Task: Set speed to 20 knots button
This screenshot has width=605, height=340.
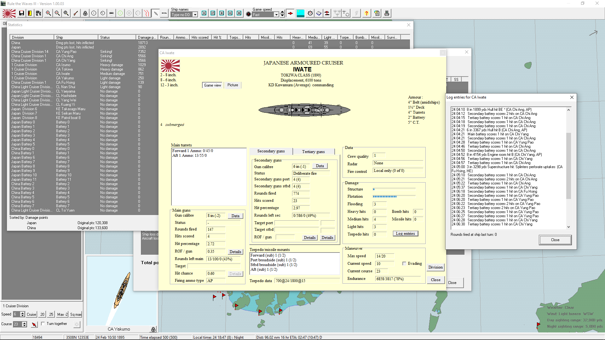Action: click(x=42, y=314)
